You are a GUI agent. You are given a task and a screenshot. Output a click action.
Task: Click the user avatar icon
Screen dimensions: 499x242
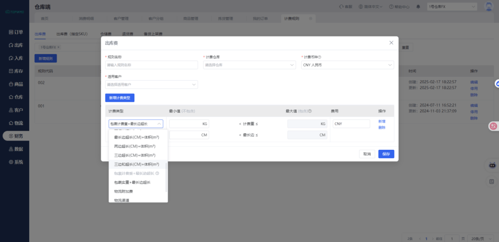488,6
